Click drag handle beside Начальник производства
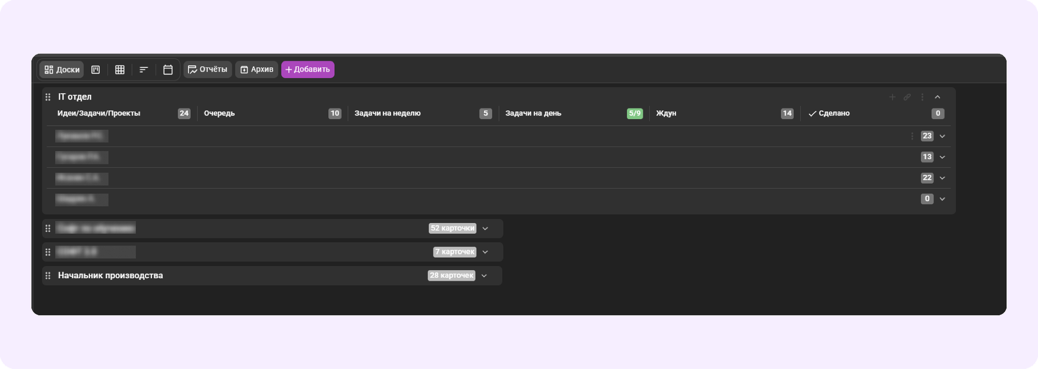 coord(48,276)
